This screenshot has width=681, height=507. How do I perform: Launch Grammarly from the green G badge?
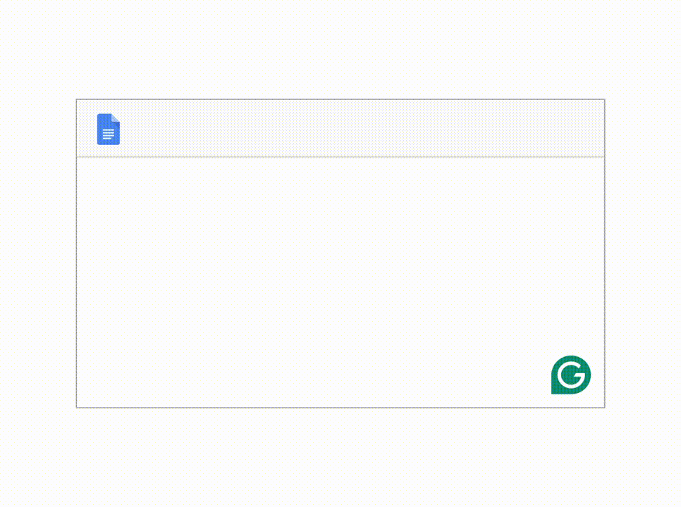pyautogui.click(x=571, y=375)
